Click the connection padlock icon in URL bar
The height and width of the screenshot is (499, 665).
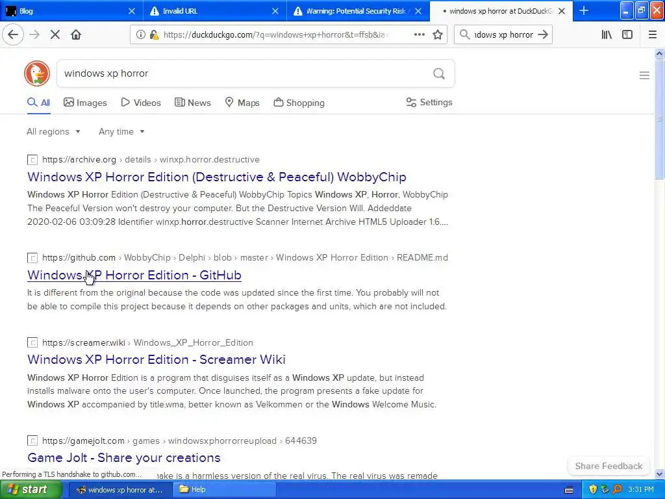[x=154, y=34]
